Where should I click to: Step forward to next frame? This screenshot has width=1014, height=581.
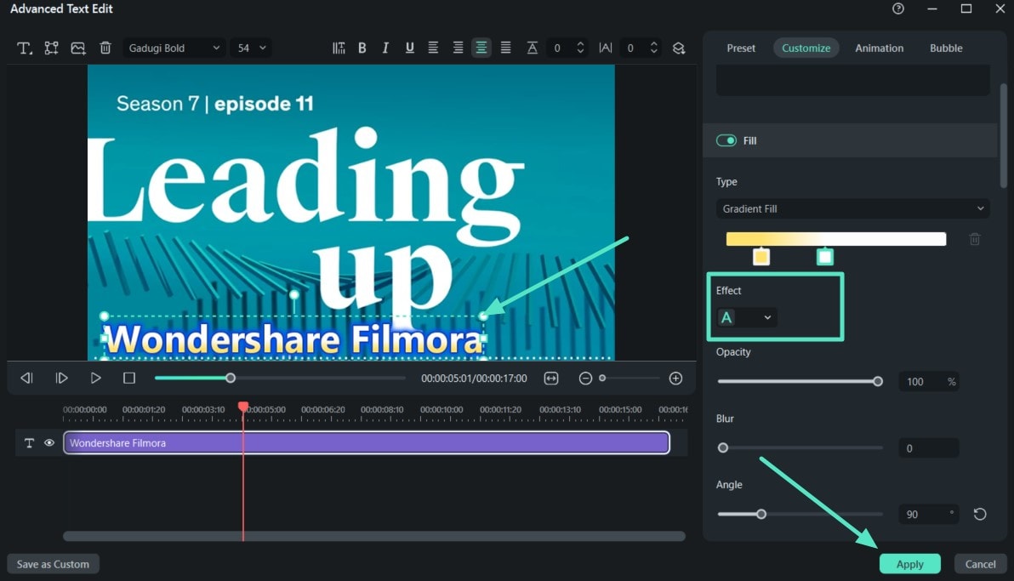click(61, 378)
